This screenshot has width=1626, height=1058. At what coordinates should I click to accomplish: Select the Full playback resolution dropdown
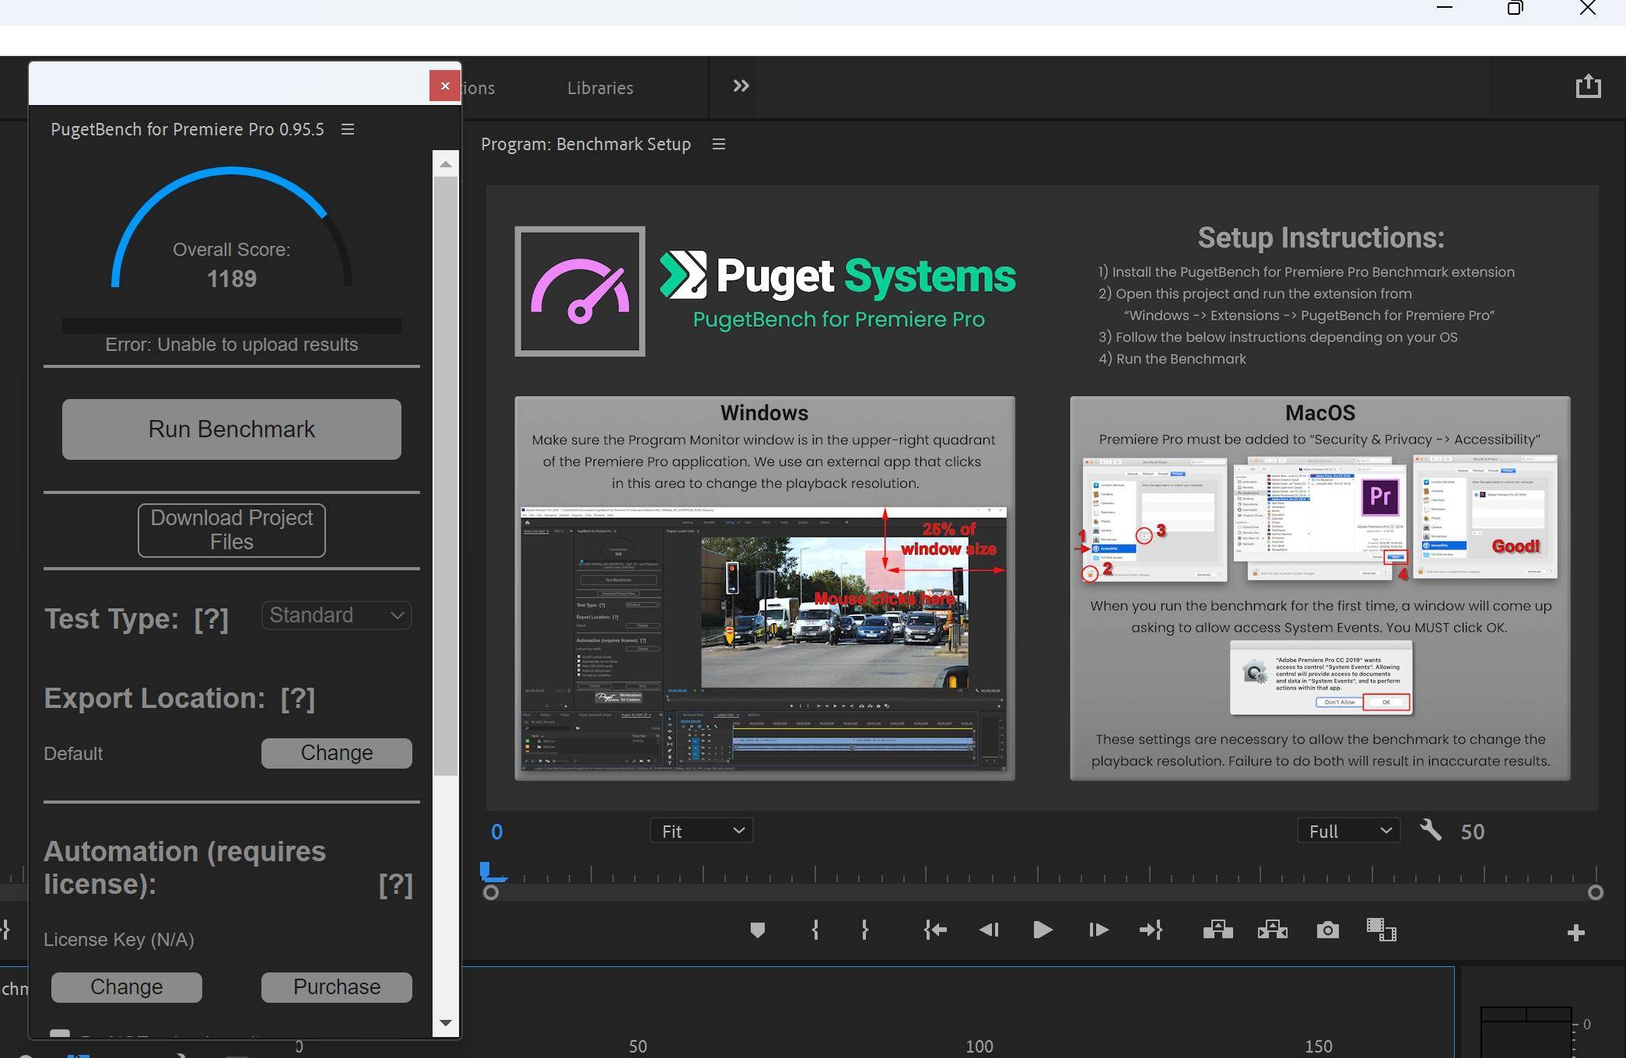[x=1347, y=831]
